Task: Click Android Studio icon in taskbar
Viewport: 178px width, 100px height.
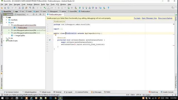Action: 60,98
